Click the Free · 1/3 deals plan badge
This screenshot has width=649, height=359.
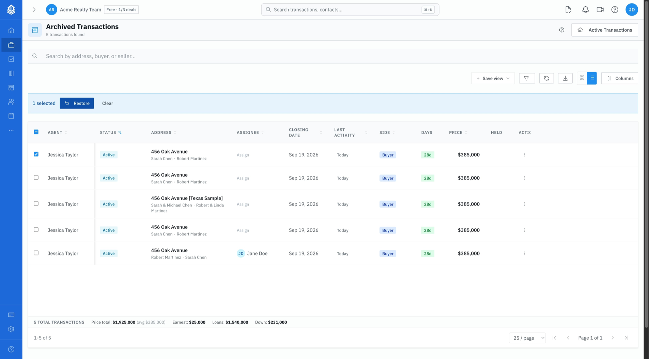pos(121,10)
